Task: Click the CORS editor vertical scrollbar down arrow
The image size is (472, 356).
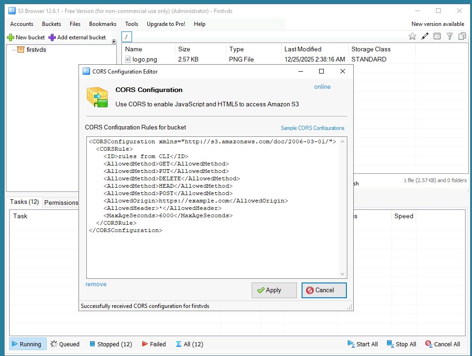Action: pos(343,274)
